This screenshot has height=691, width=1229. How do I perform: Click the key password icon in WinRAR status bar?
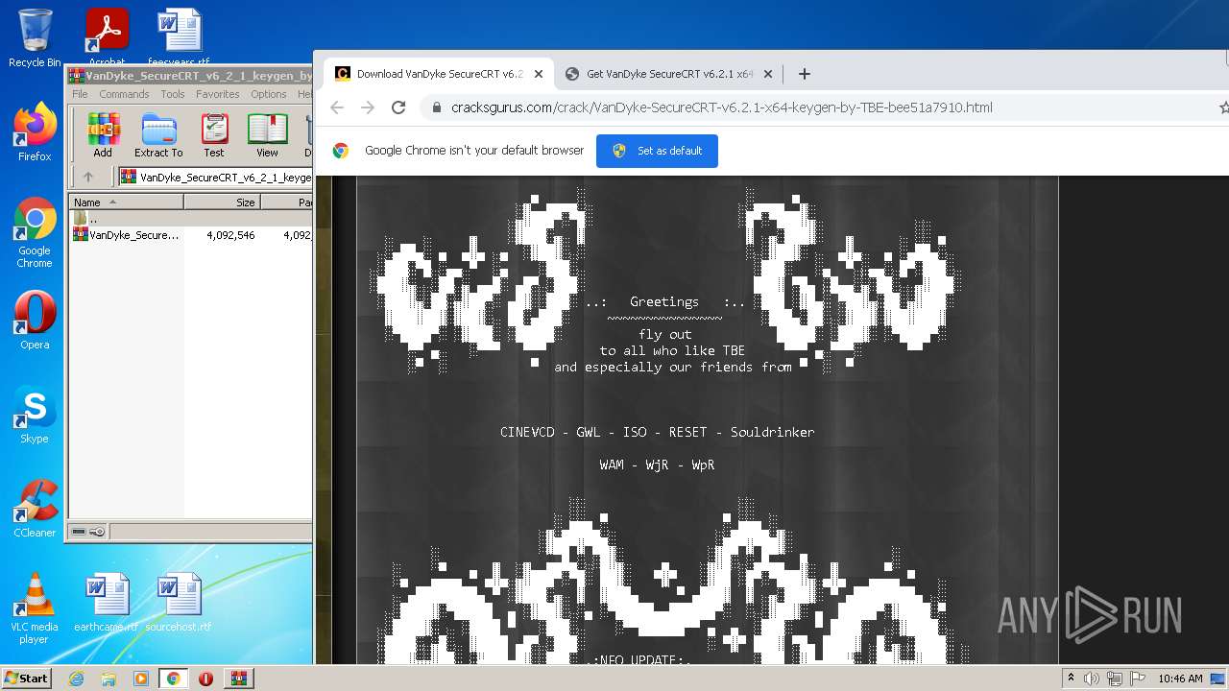point(97,532)
